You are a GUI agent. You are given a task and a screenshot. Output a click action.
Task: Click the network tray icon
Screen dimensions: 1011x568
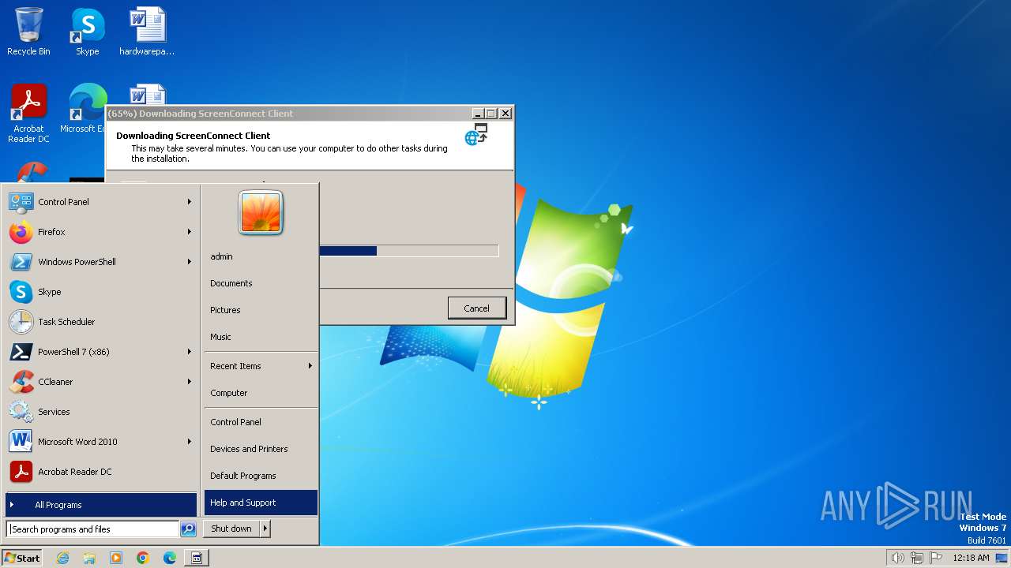click(917, 558)
